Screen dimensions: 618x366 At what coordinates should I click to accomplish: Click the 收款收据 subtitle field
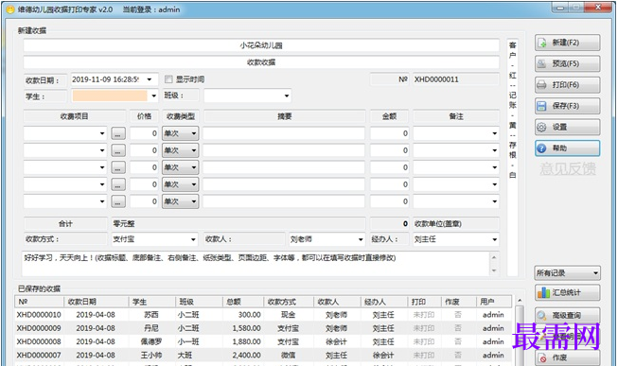click(x=261, y=62)
